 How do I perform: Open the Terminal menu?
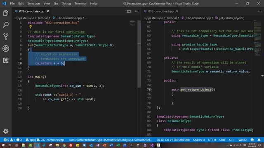coord(80,4)
